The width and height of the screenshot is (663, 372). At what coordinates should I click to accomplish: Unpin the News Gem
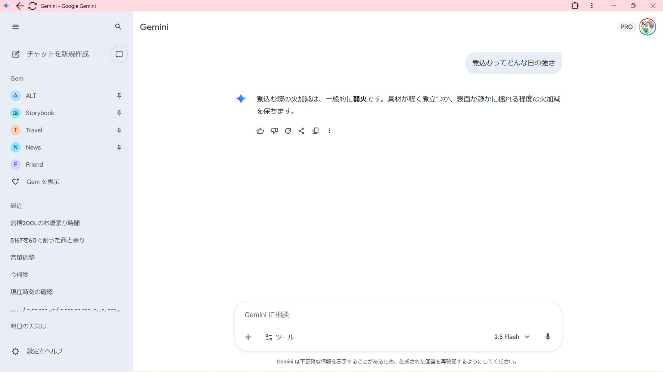coord(119,148)
